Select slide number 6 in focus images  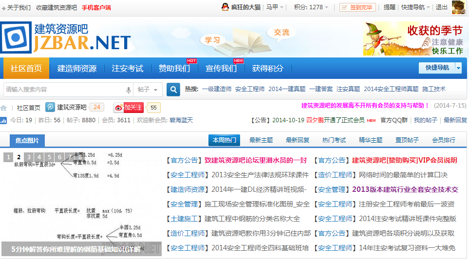pyautogui.click(x=59, y=157)
